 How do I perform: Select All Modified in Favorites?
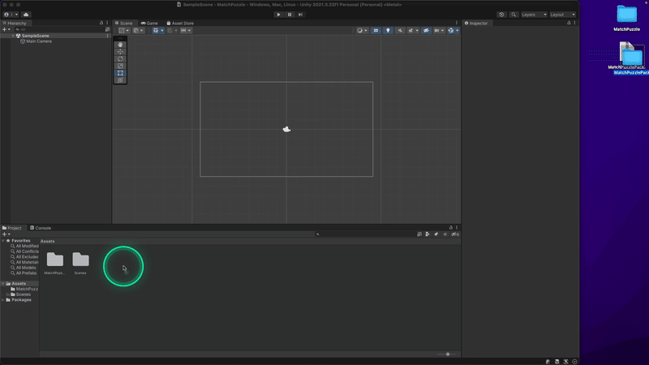point(24,247)
